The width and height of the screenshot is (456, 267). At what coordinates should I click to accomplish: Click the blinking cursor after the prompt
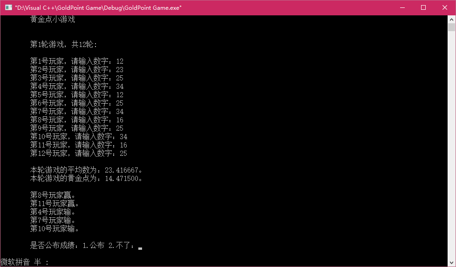140,248
